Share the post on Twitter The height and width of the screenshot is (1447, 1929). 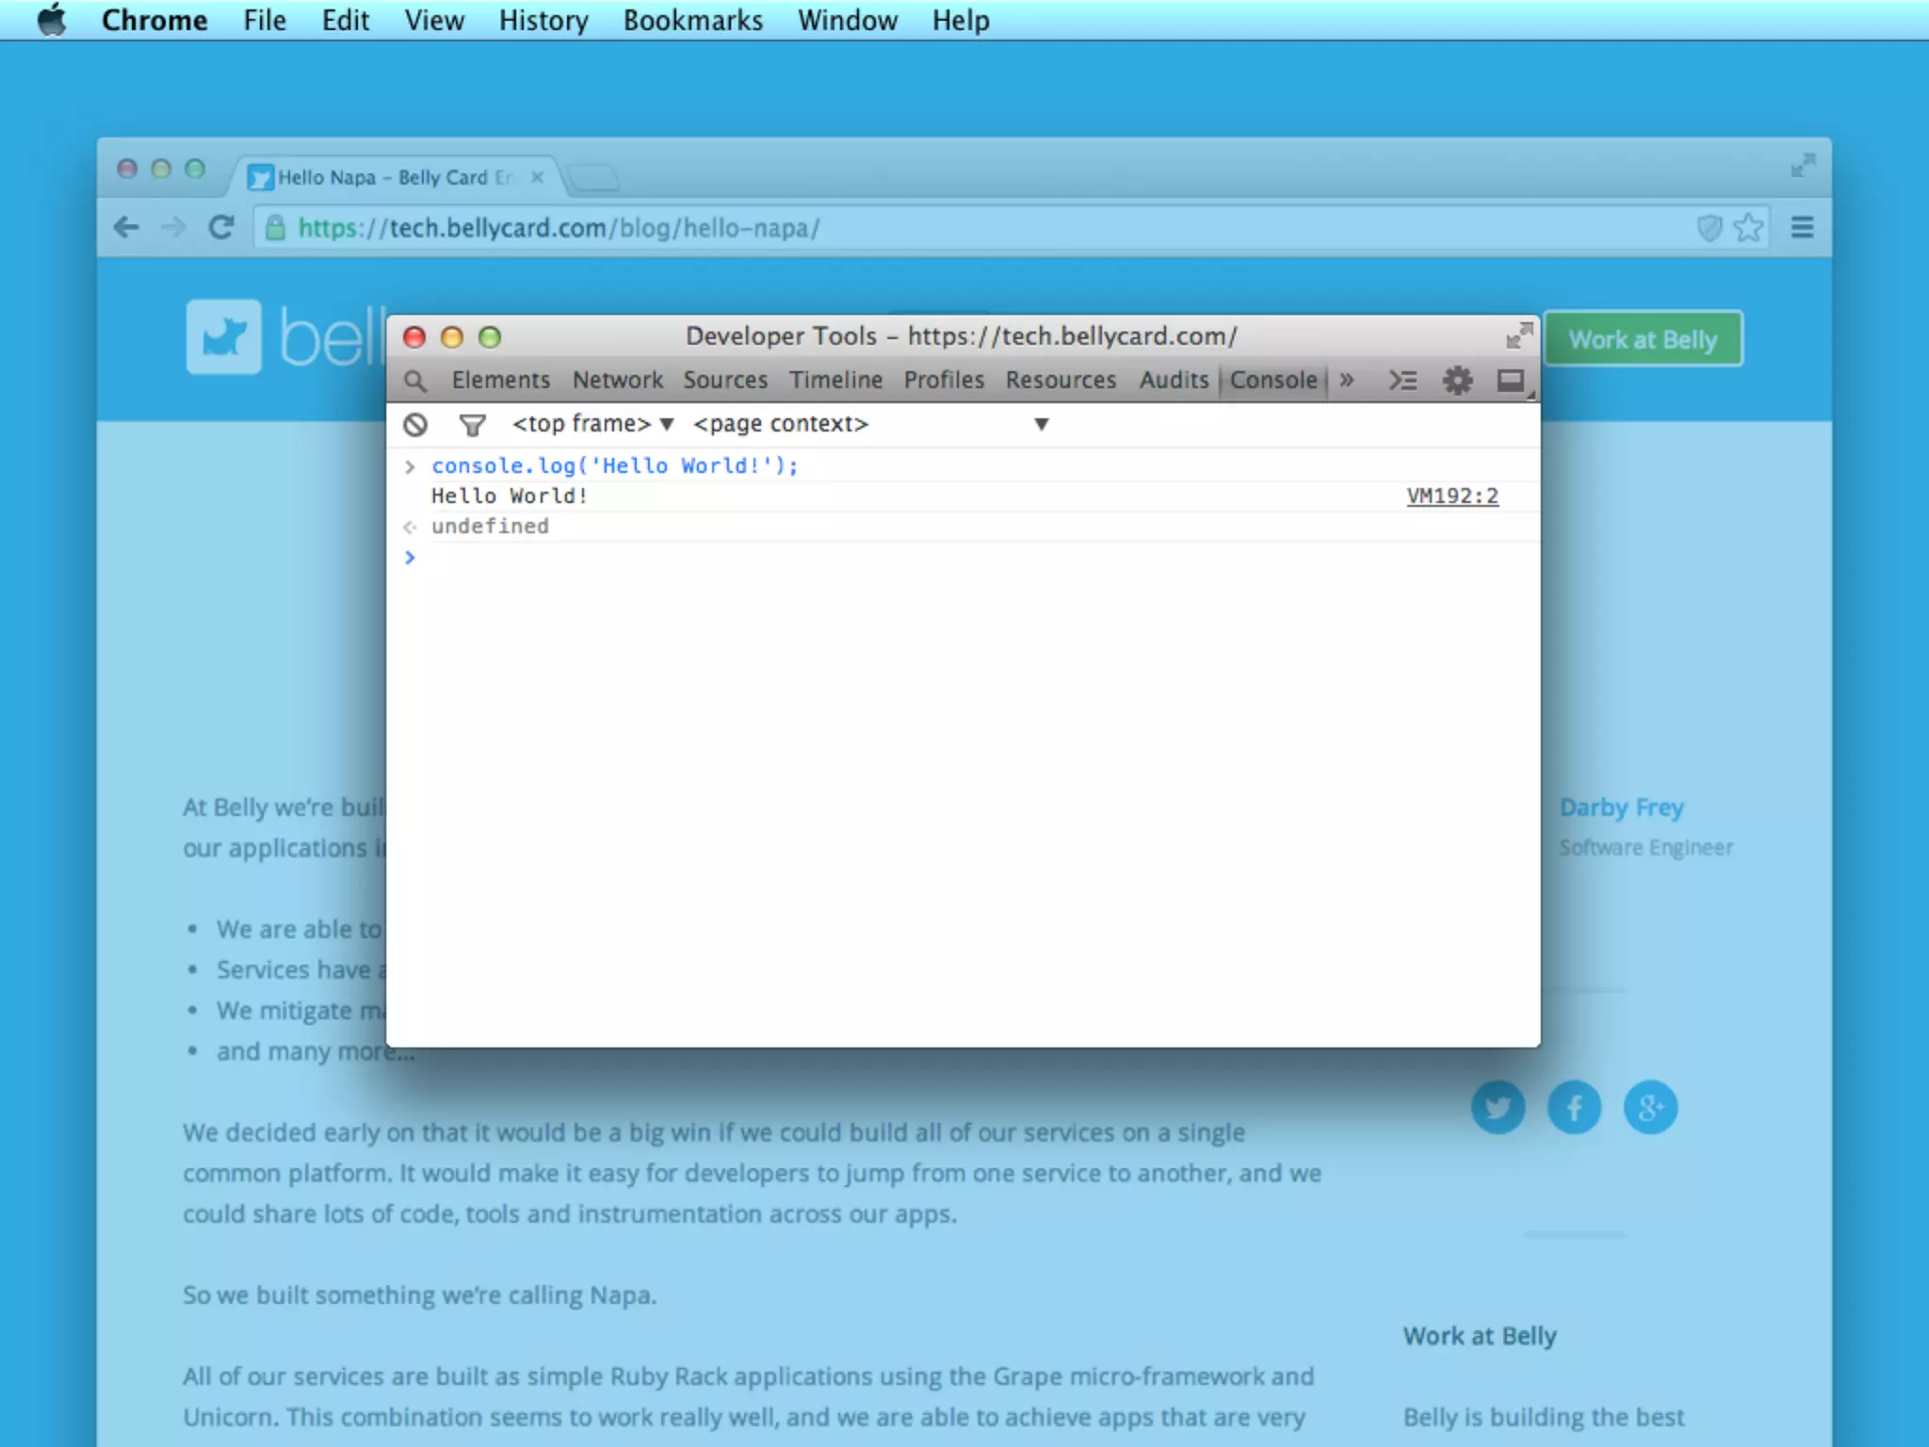tap(1498, 1107)
